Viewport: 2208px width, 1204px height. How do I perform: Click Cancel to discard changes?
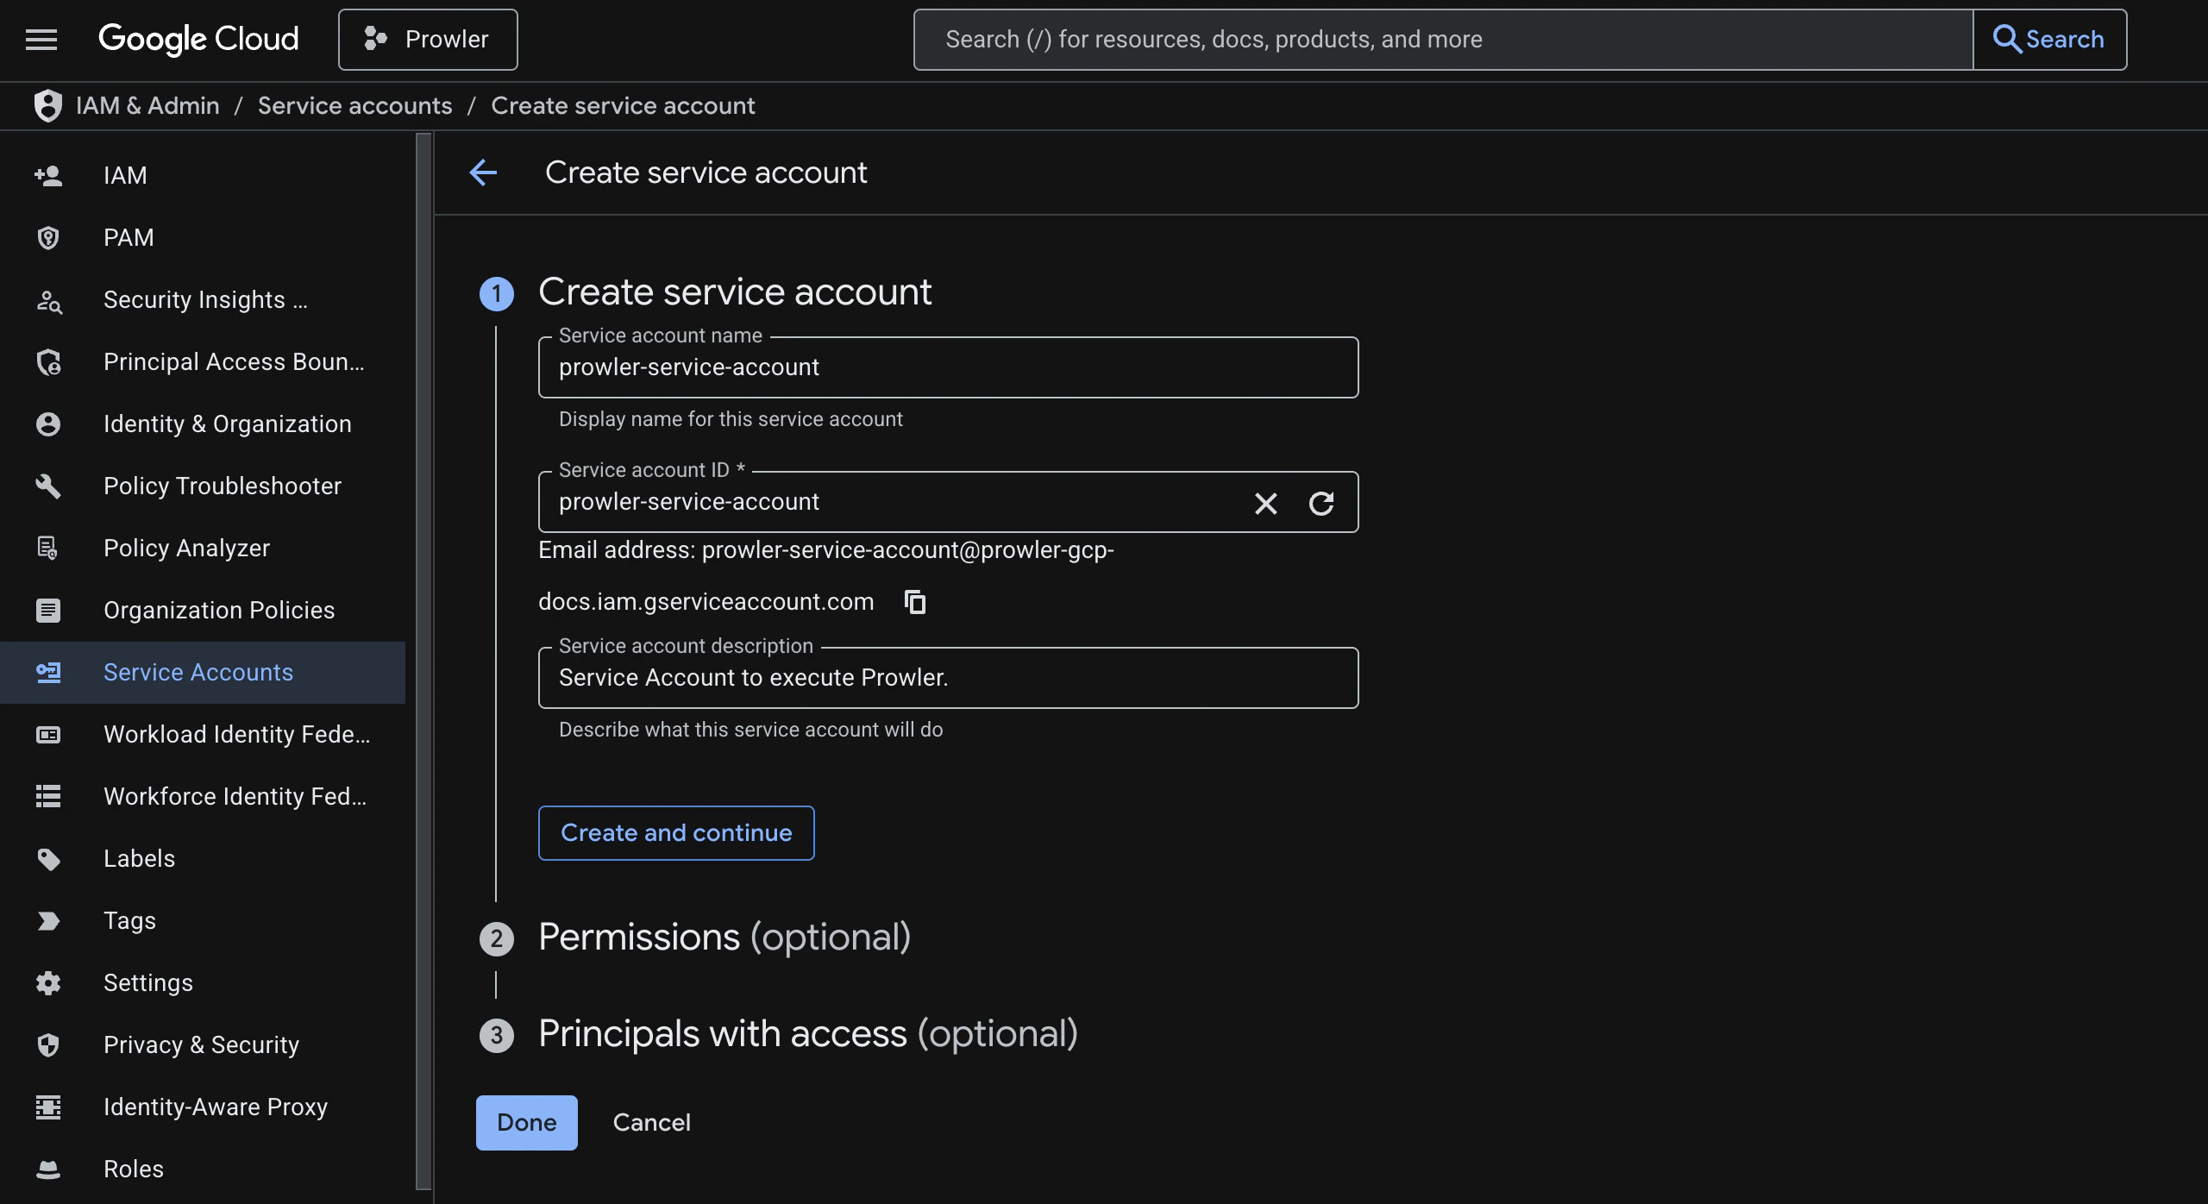(651, 1122)
